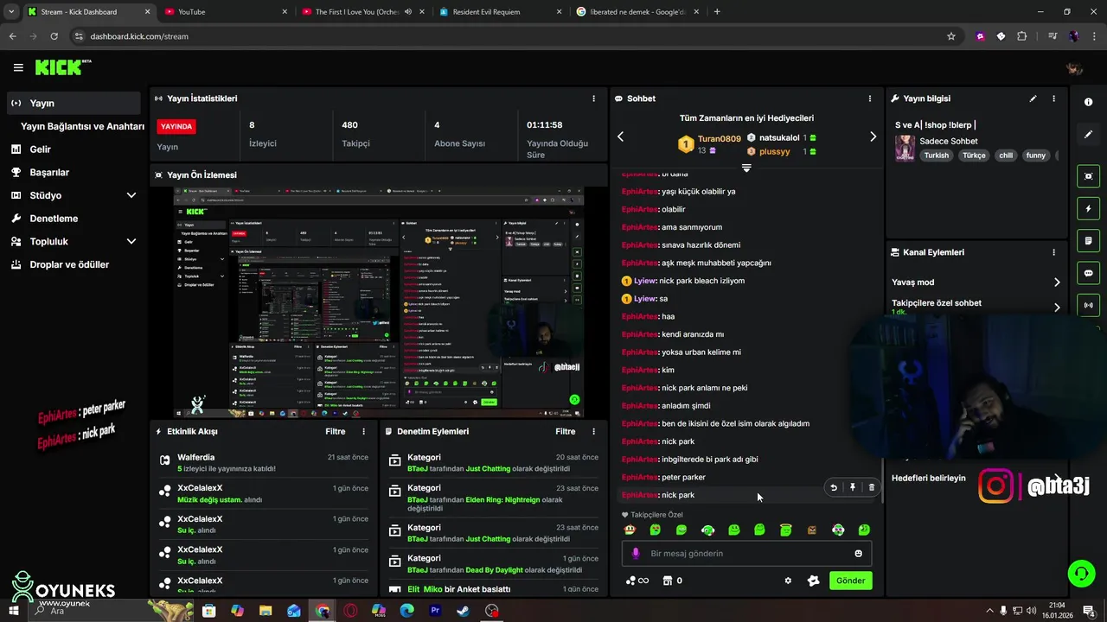
Task: Bookmark this page with the star icon
Action: click(x=951, y=36)
